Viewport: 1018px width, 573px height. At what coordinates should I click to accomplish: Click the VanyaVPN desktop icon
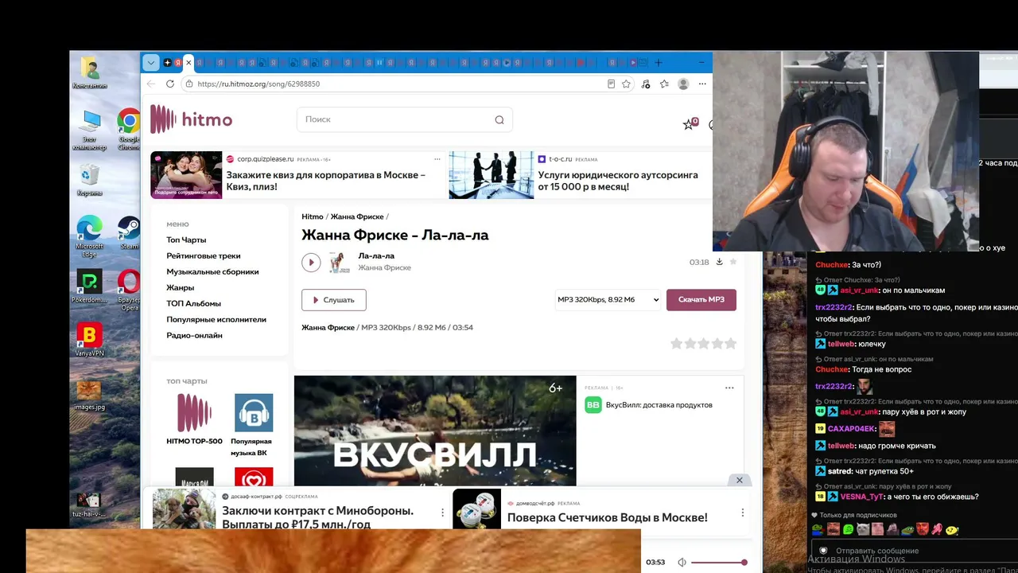coord(89,340)
